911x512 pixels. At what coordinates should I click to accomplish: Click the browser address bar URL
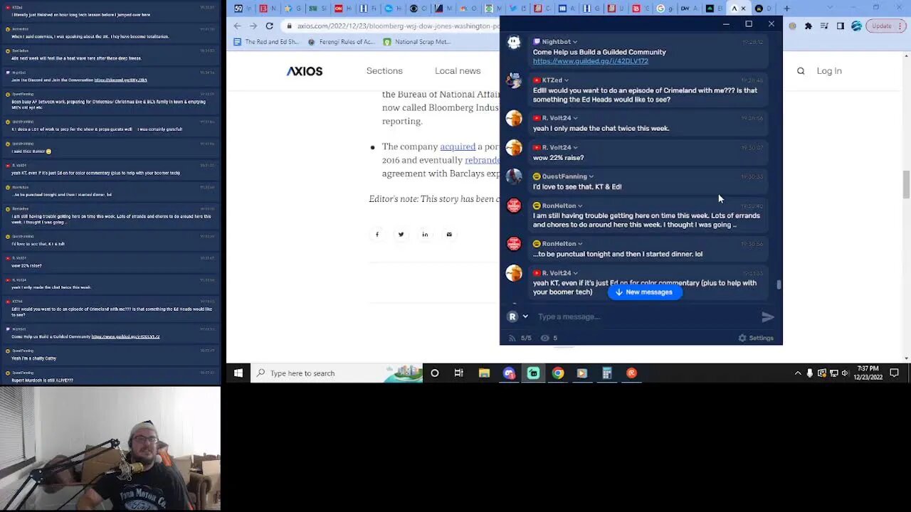point(399,26)
